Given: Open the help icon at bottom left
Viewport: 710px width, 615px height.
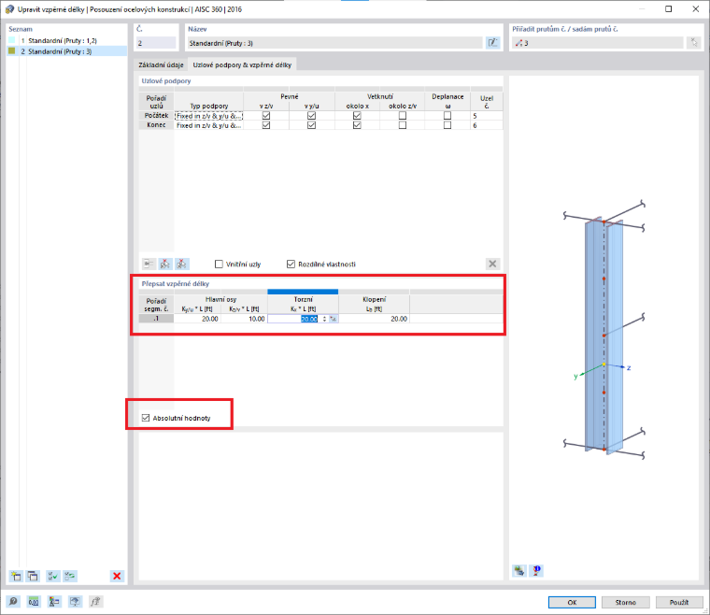Looking at the screenshot, I should (x=13, y=601).
